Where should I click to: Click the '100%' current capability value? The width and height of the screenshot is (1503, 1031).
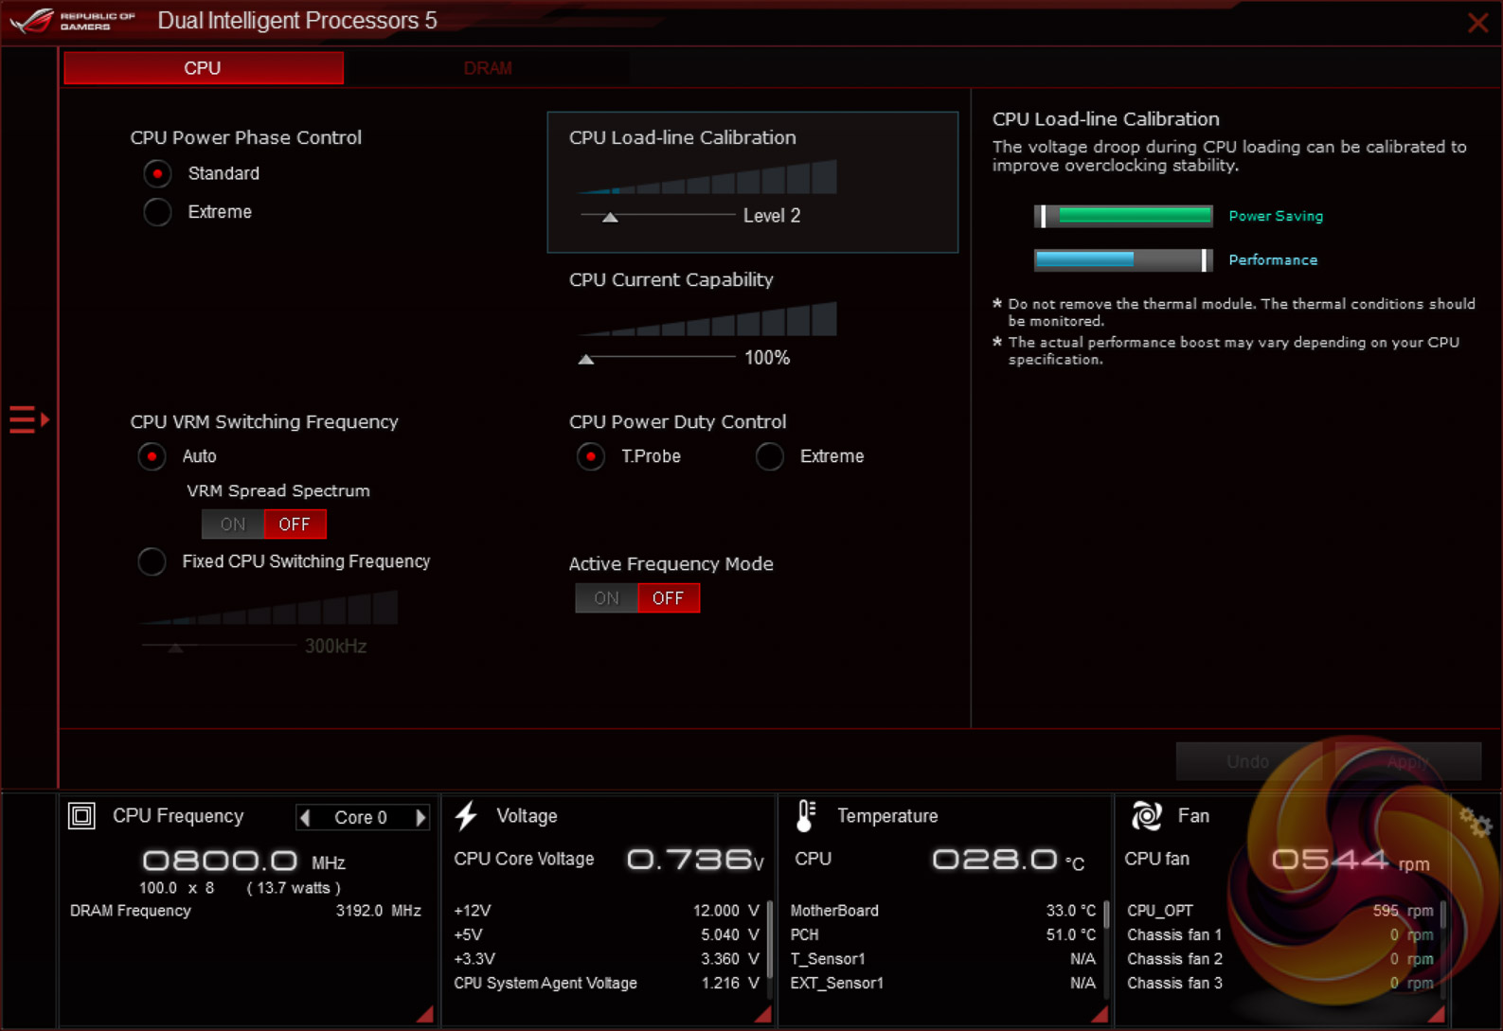[x=767, y=358]
